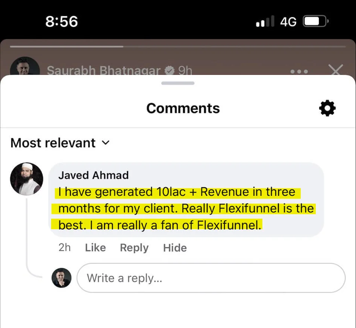Image resolution: width=356 pixels, height=328 pixels.
Task: Hide Javed Ahmad's comment
Action: click(x=174, y=248)
